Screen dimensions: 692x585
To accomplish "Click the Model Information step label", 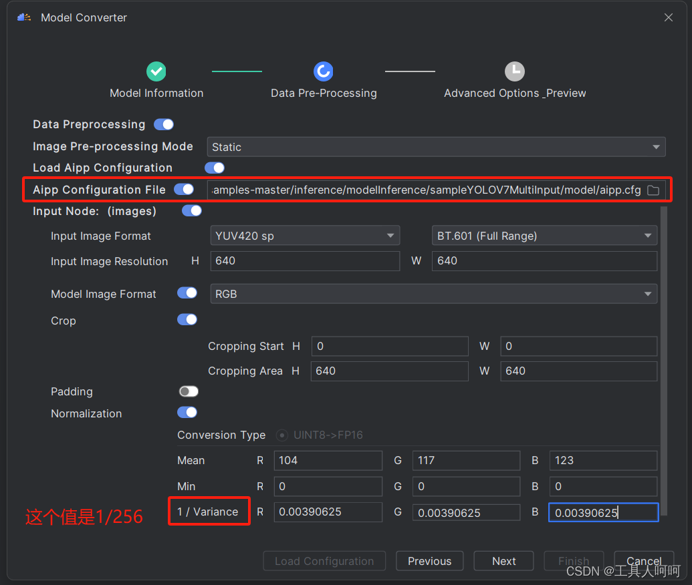I will (x=156, y=93).
